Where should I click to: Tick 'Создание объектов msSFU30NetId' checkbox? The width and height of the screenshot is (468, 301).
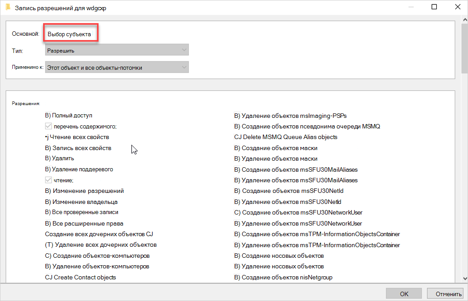pyautogui.click(x=237, y=191)
